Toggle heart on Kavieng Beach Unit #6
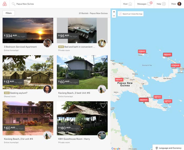The width and height of the screenshot is (184, 150). click(x=103, y=59)
